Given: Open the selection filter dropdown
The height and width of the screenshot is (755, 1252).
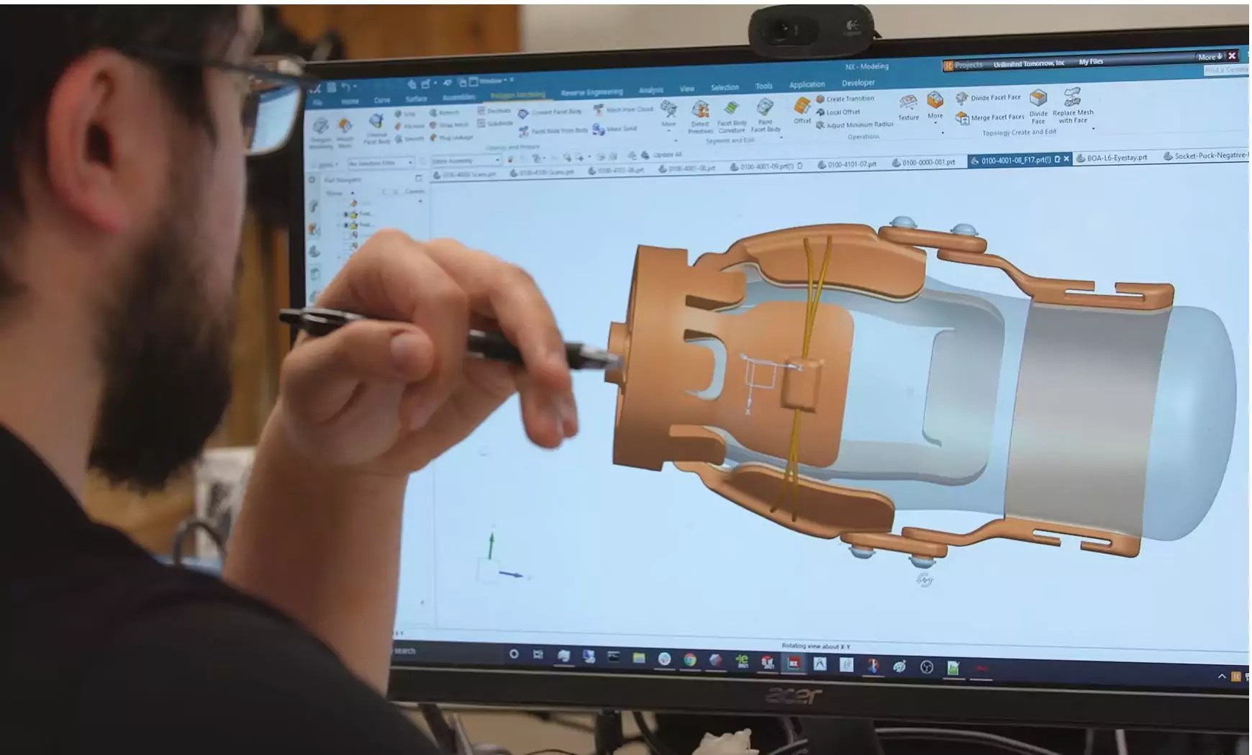Looking at the screenshot, I should pos(412,162).
